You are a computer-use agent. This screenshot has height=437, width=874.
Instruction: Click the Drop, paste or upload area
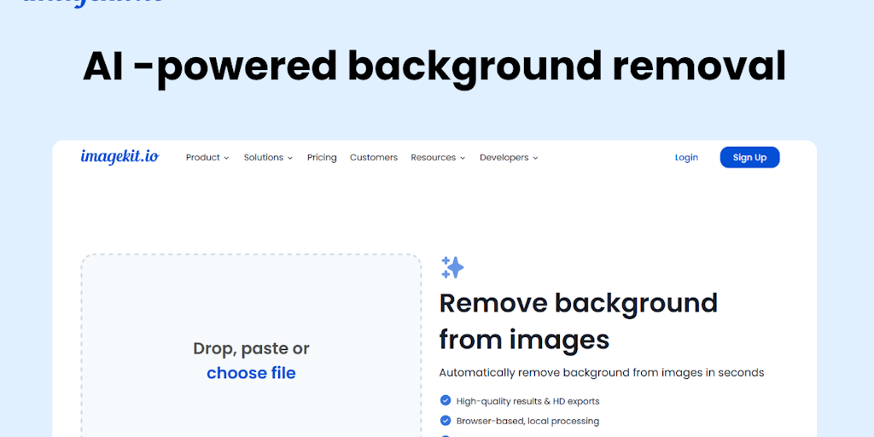[x=251, y=346]
